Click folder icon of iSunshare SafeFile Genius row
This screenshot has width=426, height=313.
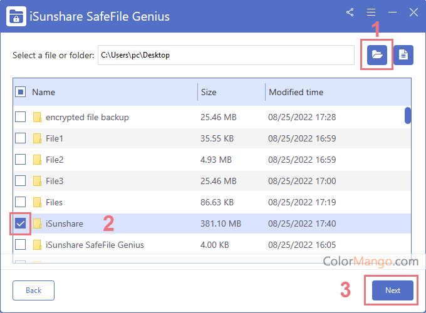37,245
